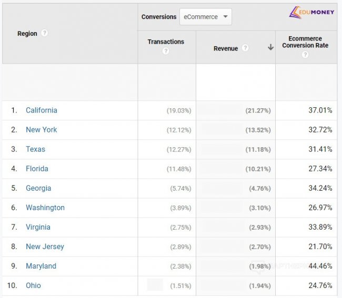Open the New York region link
Image resolution: width=342 pixels, height=298 pixels.
(x=42, y=130)
